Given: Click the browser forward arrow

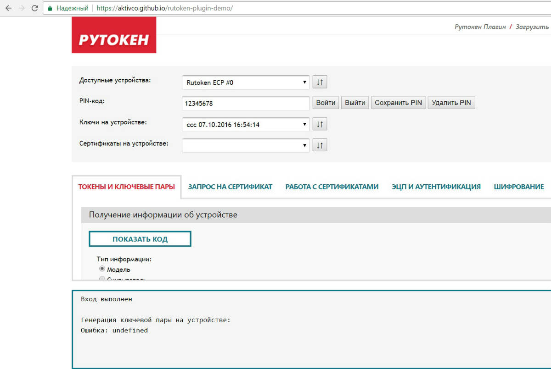Looking at the screenshot, I should click(x=22, y=8).
